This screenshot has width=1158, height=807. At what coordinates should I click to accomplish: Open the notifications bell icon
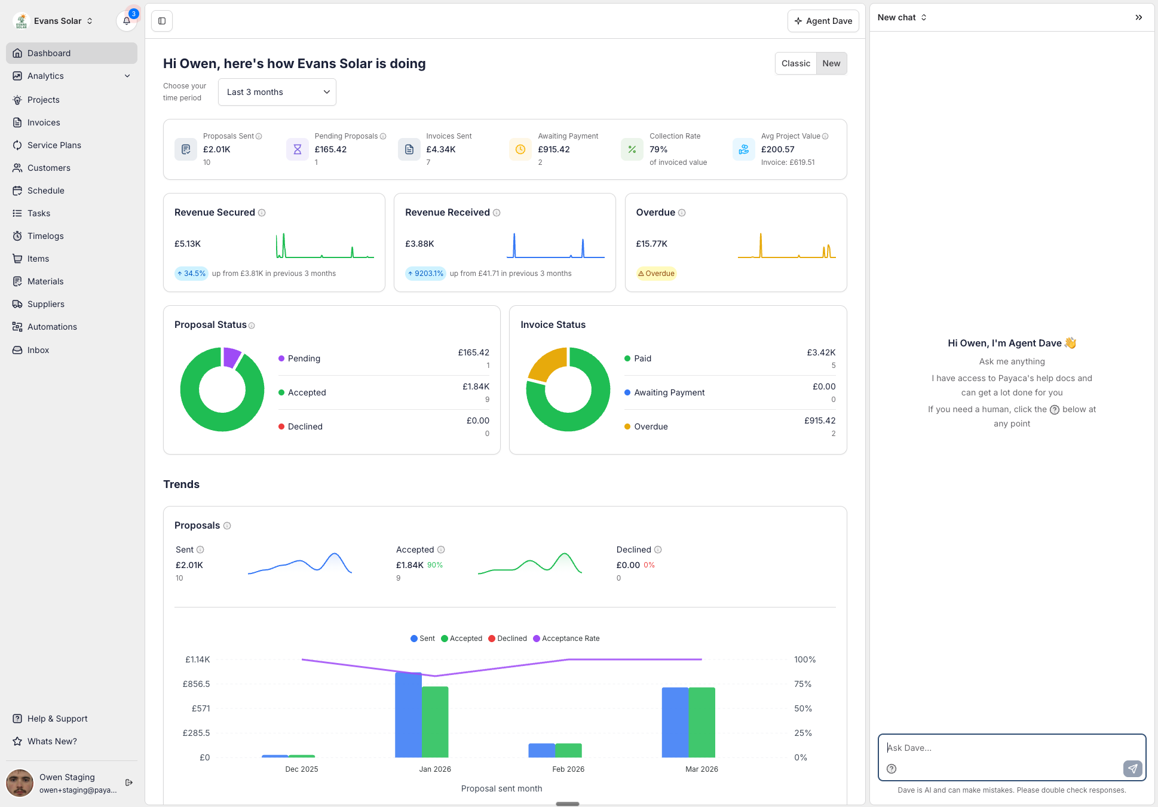click(127, 21)
